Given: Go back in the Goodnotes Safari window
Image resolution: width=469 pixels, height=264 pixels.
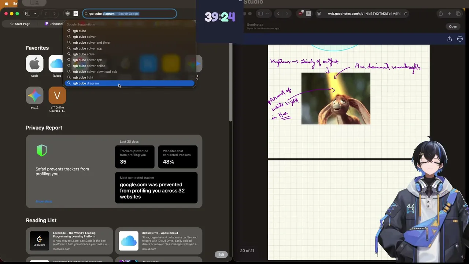Looking at the screenshot, I should [x=278, y=14].
